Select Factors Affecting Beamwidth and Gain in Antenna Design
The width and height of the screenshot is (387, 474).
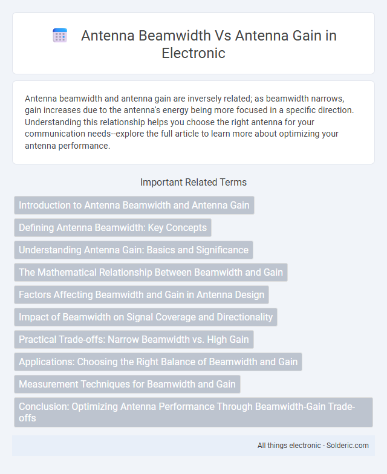(141, 295)
